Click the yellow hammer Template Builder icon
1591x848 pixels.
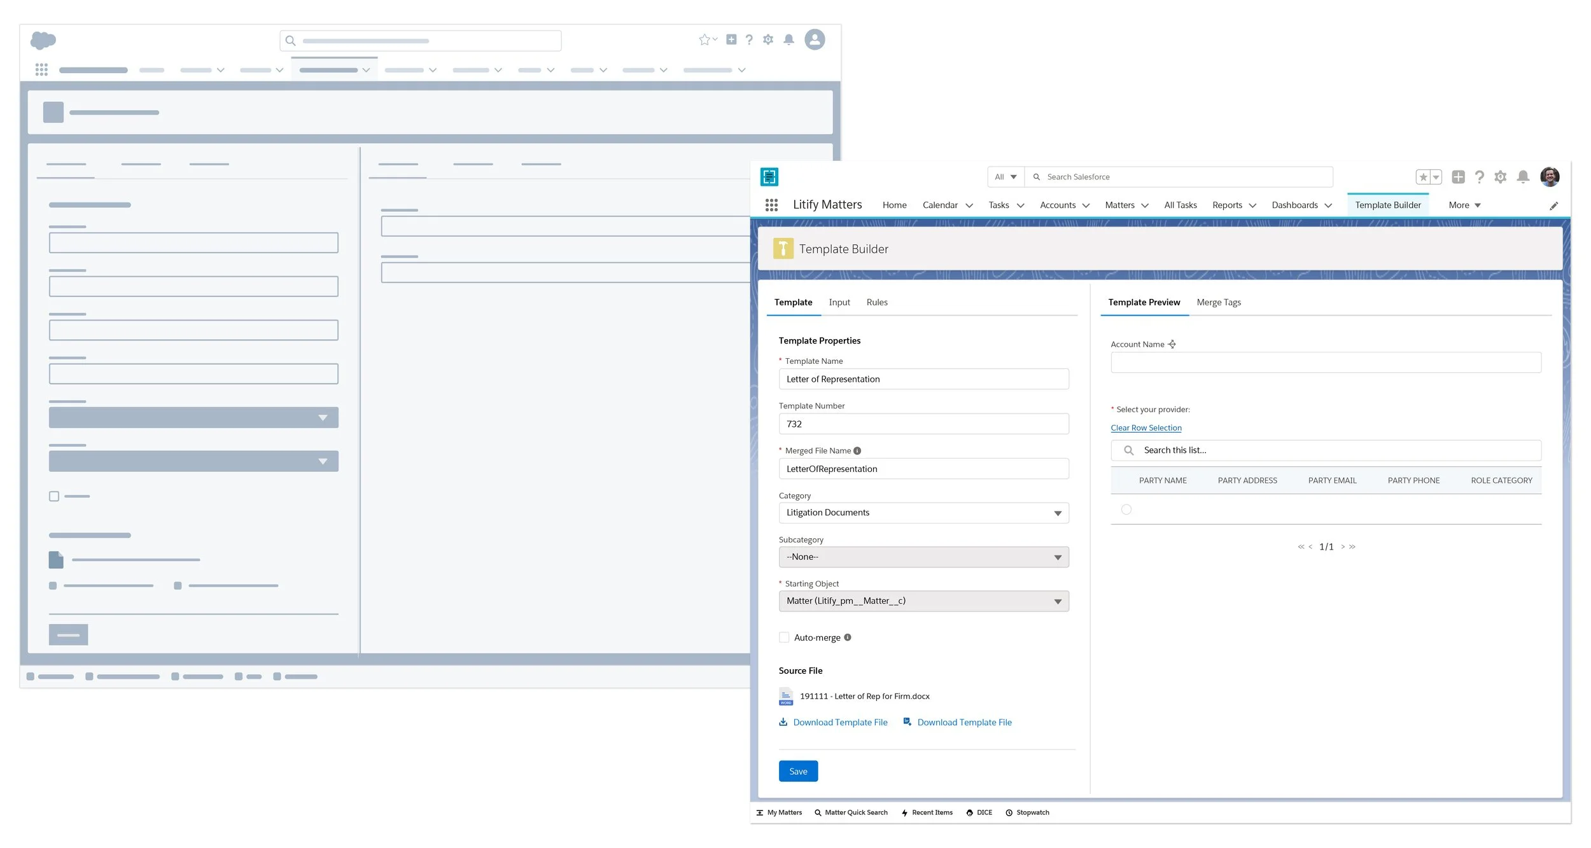(x=783, y=249)
